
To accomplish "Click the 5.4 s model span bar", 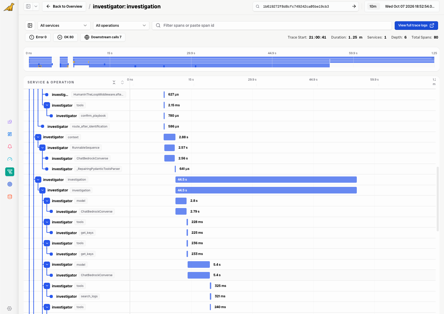I will coord(199,264).
